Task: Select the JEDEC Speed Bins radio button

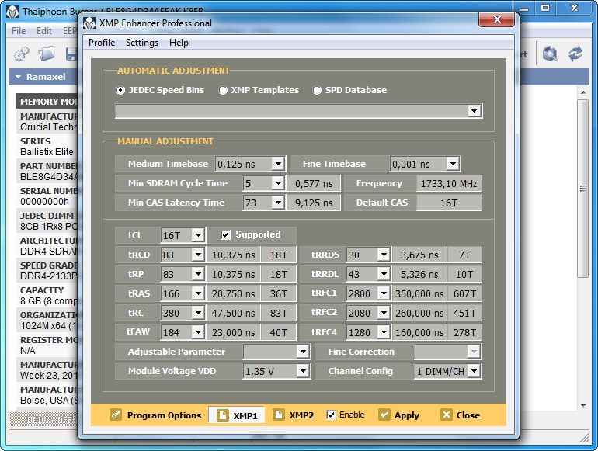Action: point(120,90)
